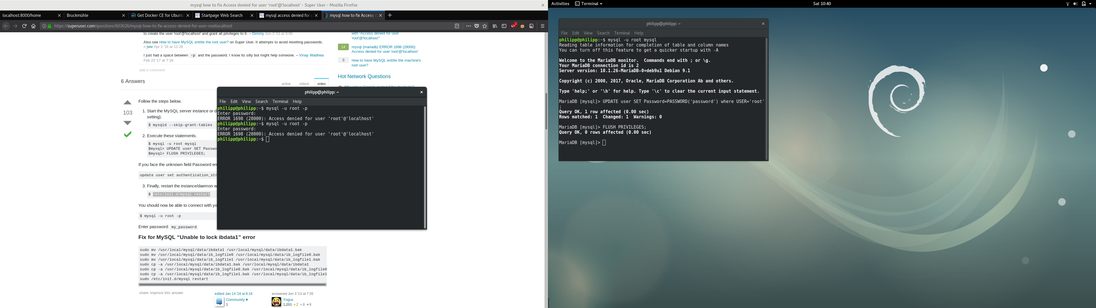The image size is (1096, 308).
Task: Click add a comment link
Action: (x=152, y=70)
